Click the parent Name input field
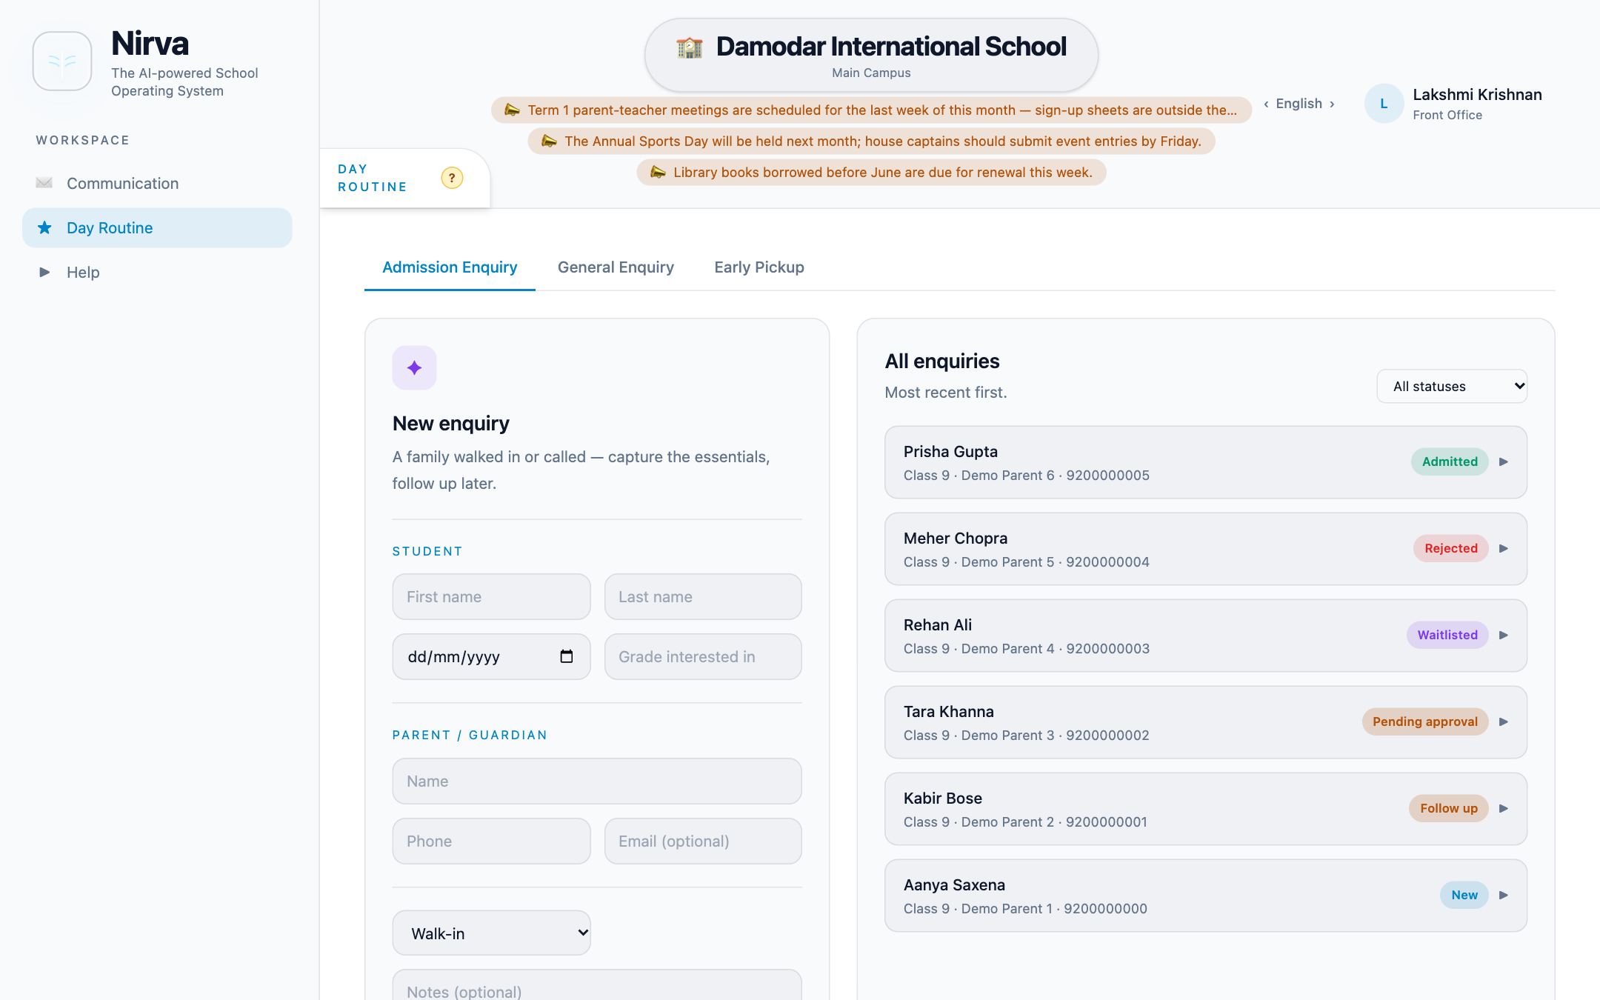This screenshot has height=1000, width=1600. (x=597, y=781)
